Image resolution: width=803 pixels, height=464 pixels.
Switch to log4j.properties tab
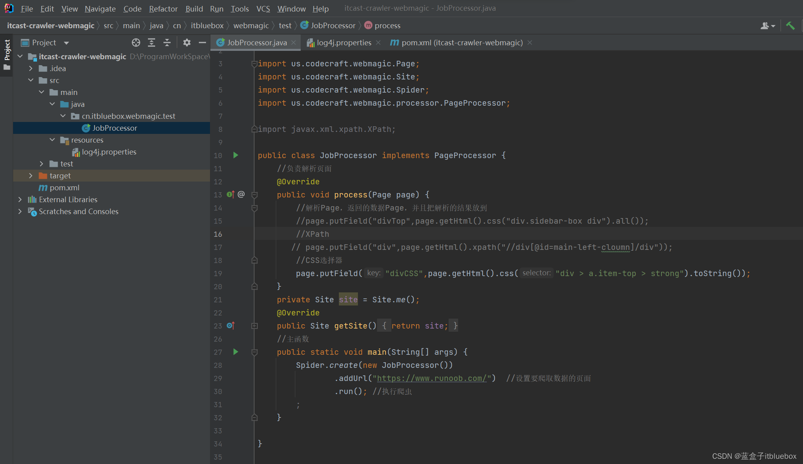pyautogui.click(x=344, y=43)
